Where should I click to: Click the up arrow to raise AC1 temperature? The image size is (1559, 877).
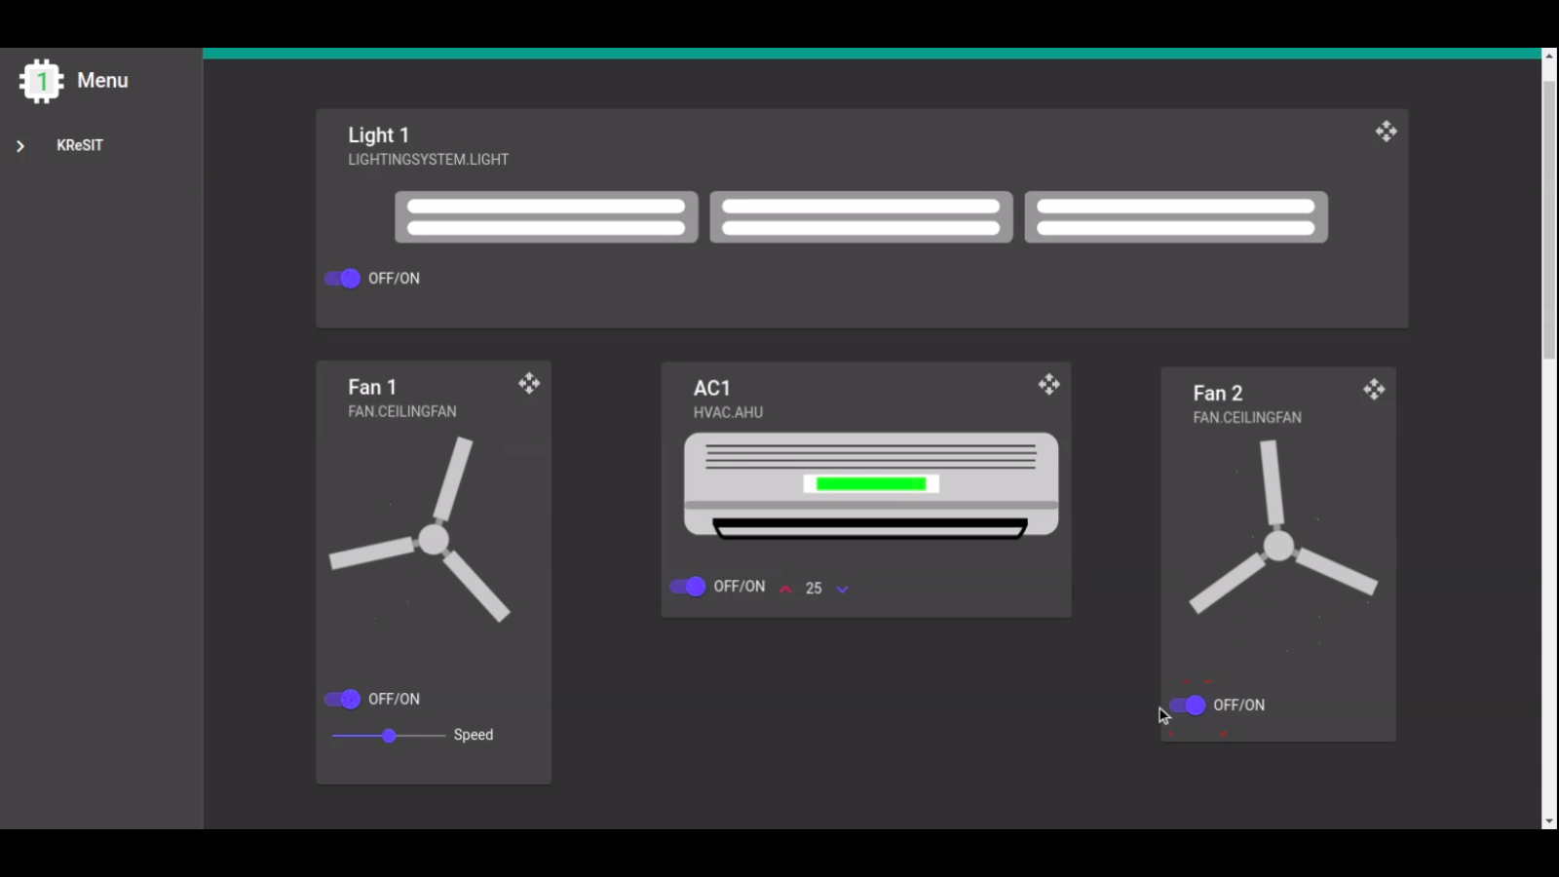point(785,588)
